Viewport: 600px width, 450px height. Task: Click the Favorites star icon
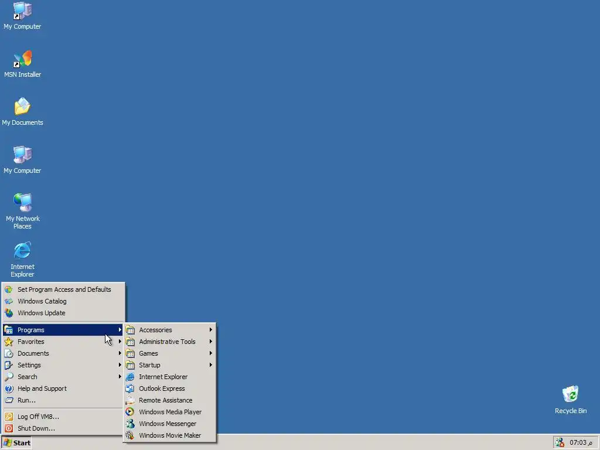9,342
